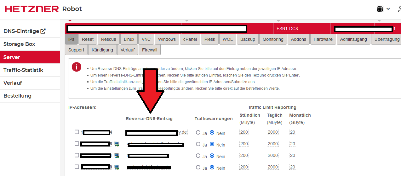The width and height of the screenshot is (401, 176).
Task: Click the network icon in the third IP row
Action: [x=117, y=156]
